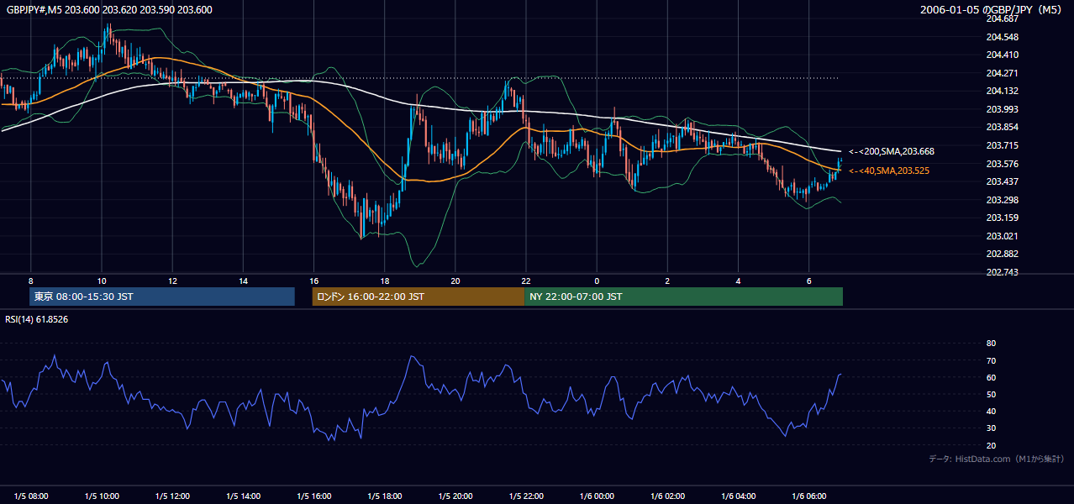Click hour label 0 under price chart
This screenshot has height=504, width=1074.
click(x=597, y=281)
